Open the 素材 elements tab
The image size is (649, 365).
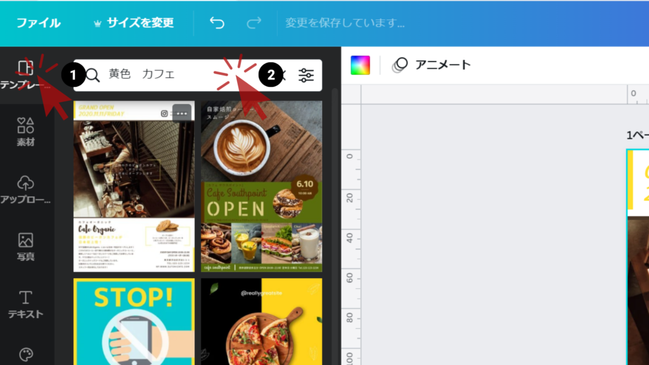(25, 132)
